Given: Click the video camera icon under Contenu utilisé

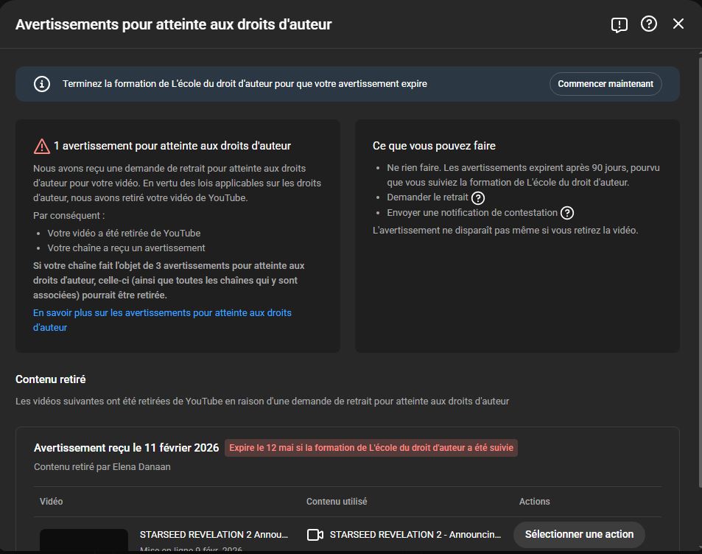Looking at the screenshot, I should coord(315,535).
